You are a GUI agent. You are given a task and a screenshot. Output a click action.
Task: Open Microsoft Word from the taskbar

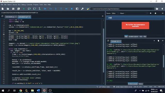pyautogui.click(x=38, y=91)
